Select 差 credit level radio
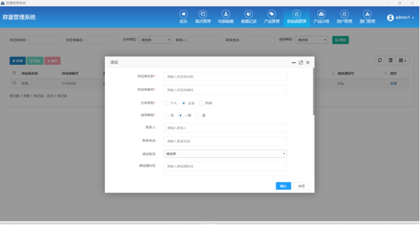 pyautogui.click(x=198, y=116)
